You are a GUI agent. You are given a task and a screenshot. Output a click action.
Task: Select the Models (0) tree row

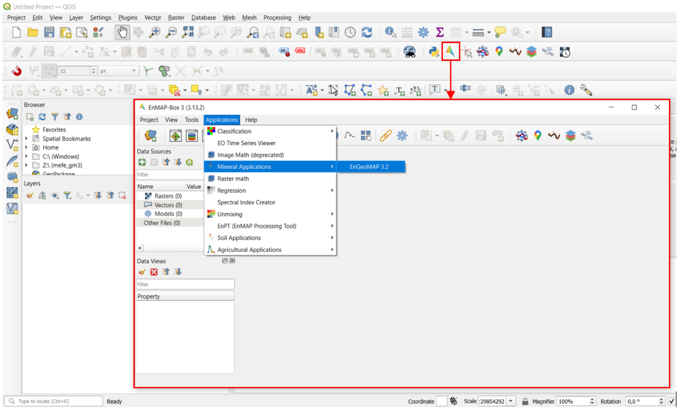tap(170, 214)
